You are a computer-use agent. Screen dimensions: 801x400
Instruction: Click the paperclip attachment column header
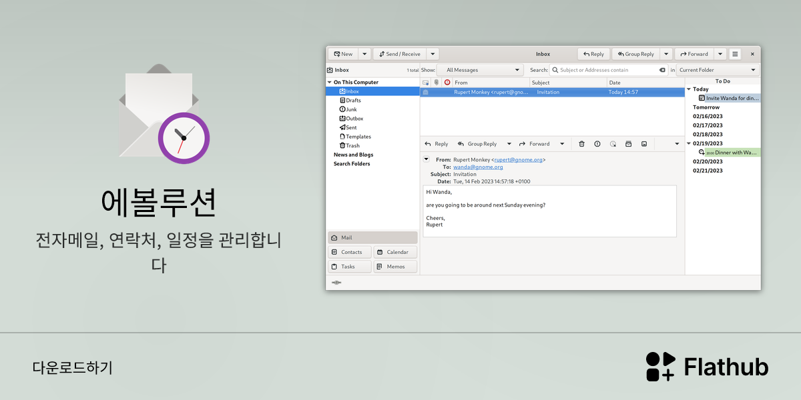pyautogui.click(x=437, y=83)
